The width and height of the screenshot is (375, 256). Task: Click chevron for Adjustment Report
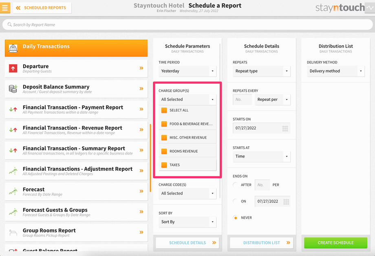(x=141, y=171)
